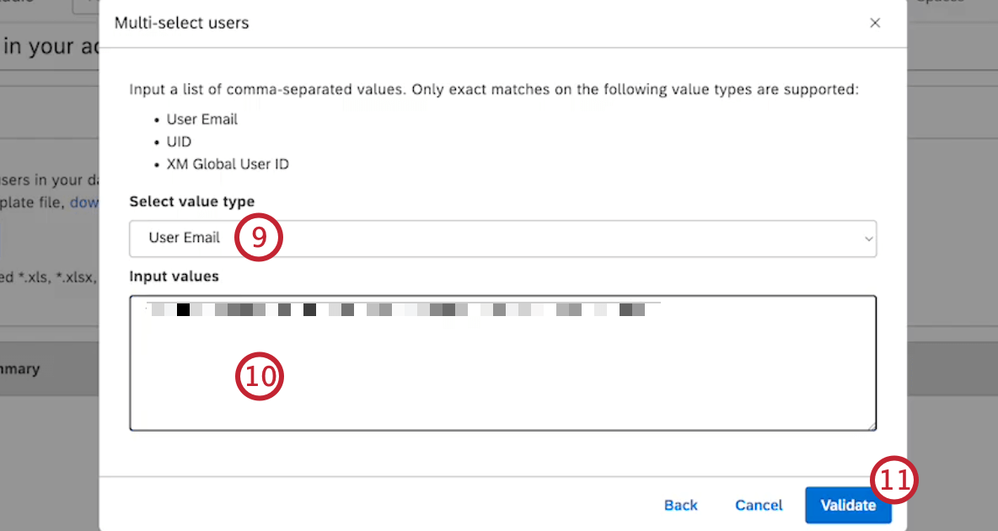Click the dropdown chevron beside User Email
The width and height of the screenshot is (998, 531).
tap(867, 239)
